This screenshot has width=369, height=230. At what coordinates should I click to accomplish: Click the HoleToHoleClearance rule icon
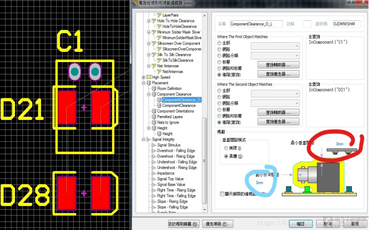[x=159, y=26]
